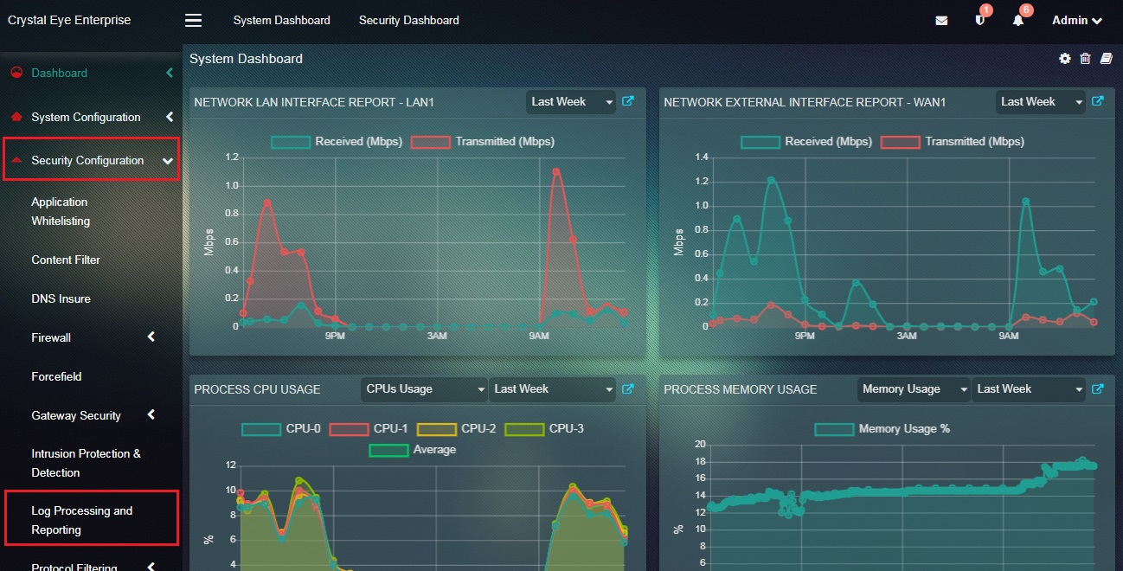This screenshot has width=1123, height=571.
Task: Open Process Memory Usage external link icon
Action: 1097,389
